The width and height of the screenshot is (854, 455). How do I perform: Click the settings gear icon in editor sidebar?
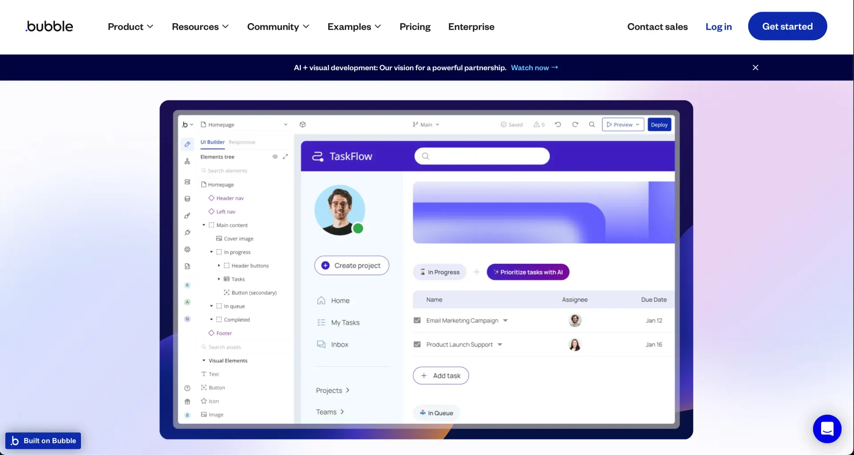(187, 249)
